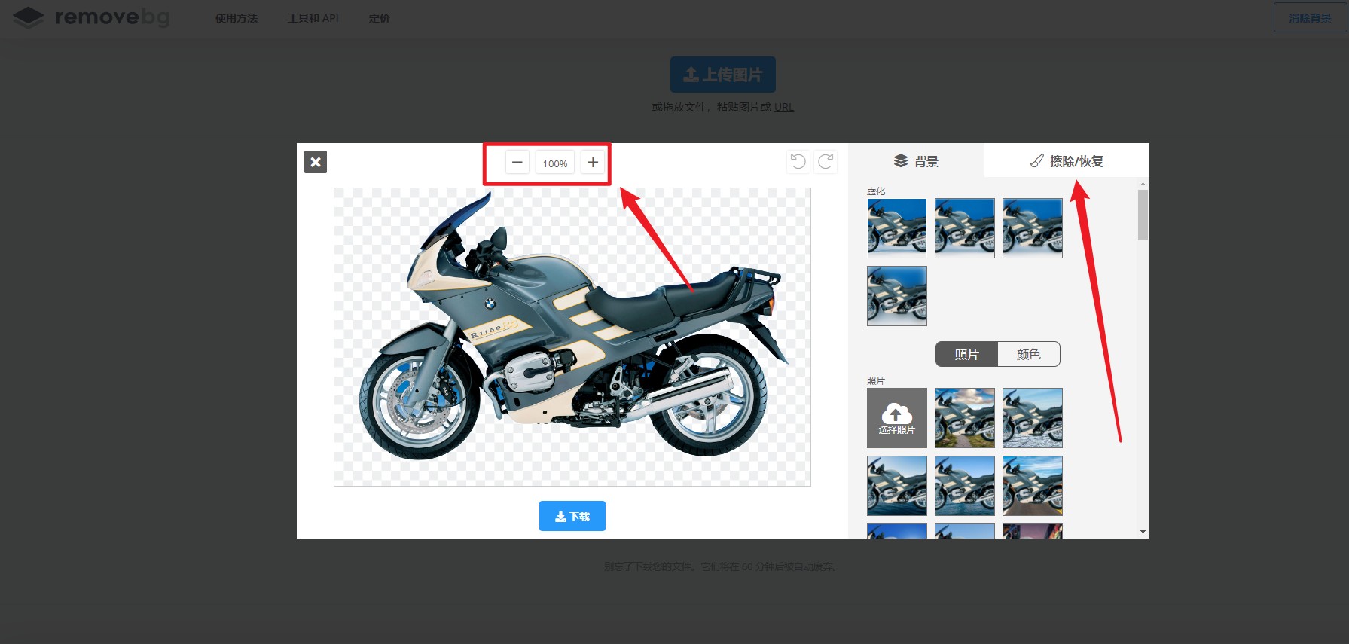Click the 或拖放文件，粘贴图片或 text
Viewport: 1349px width, 644px height.
pos(712,107)
